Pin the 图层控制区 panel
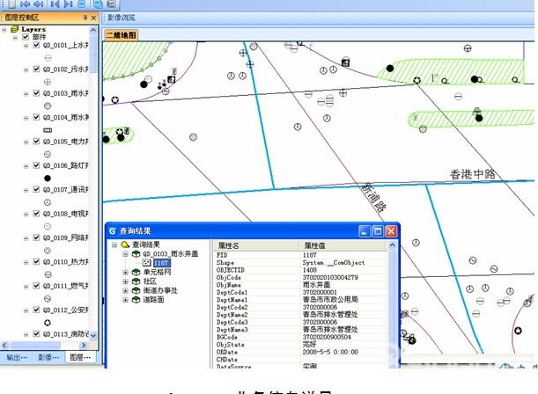The image size is (538, 394). 85,18
